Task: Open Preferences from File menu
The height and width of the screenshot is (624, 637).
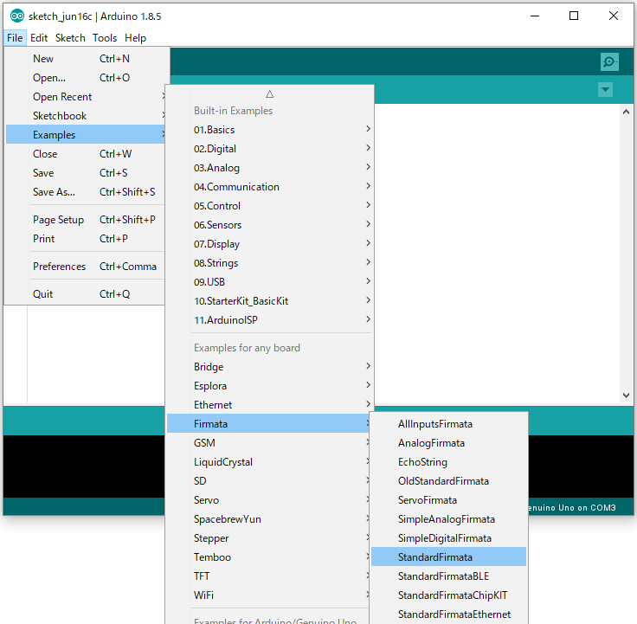Action: (86, 267)
